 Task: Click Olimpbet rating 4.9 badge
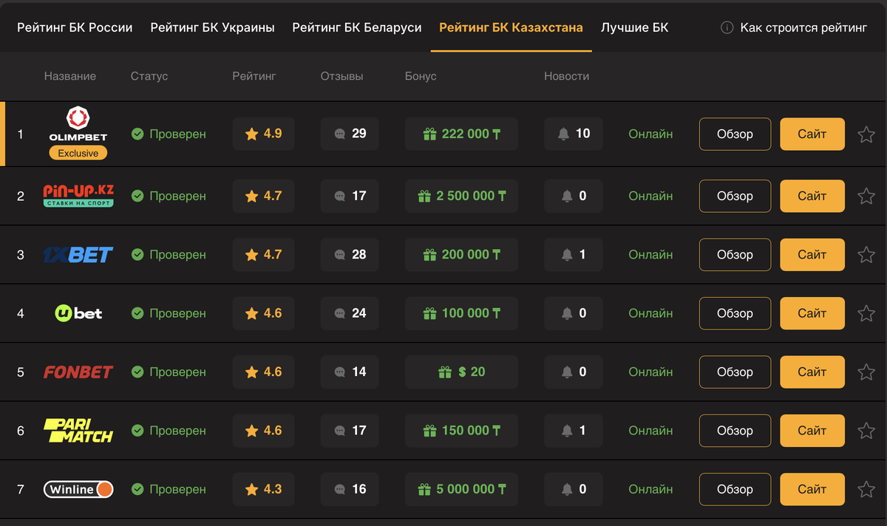pos(263,134)
